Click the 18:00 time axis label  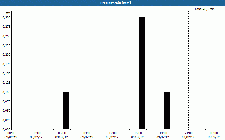(163, 133)
